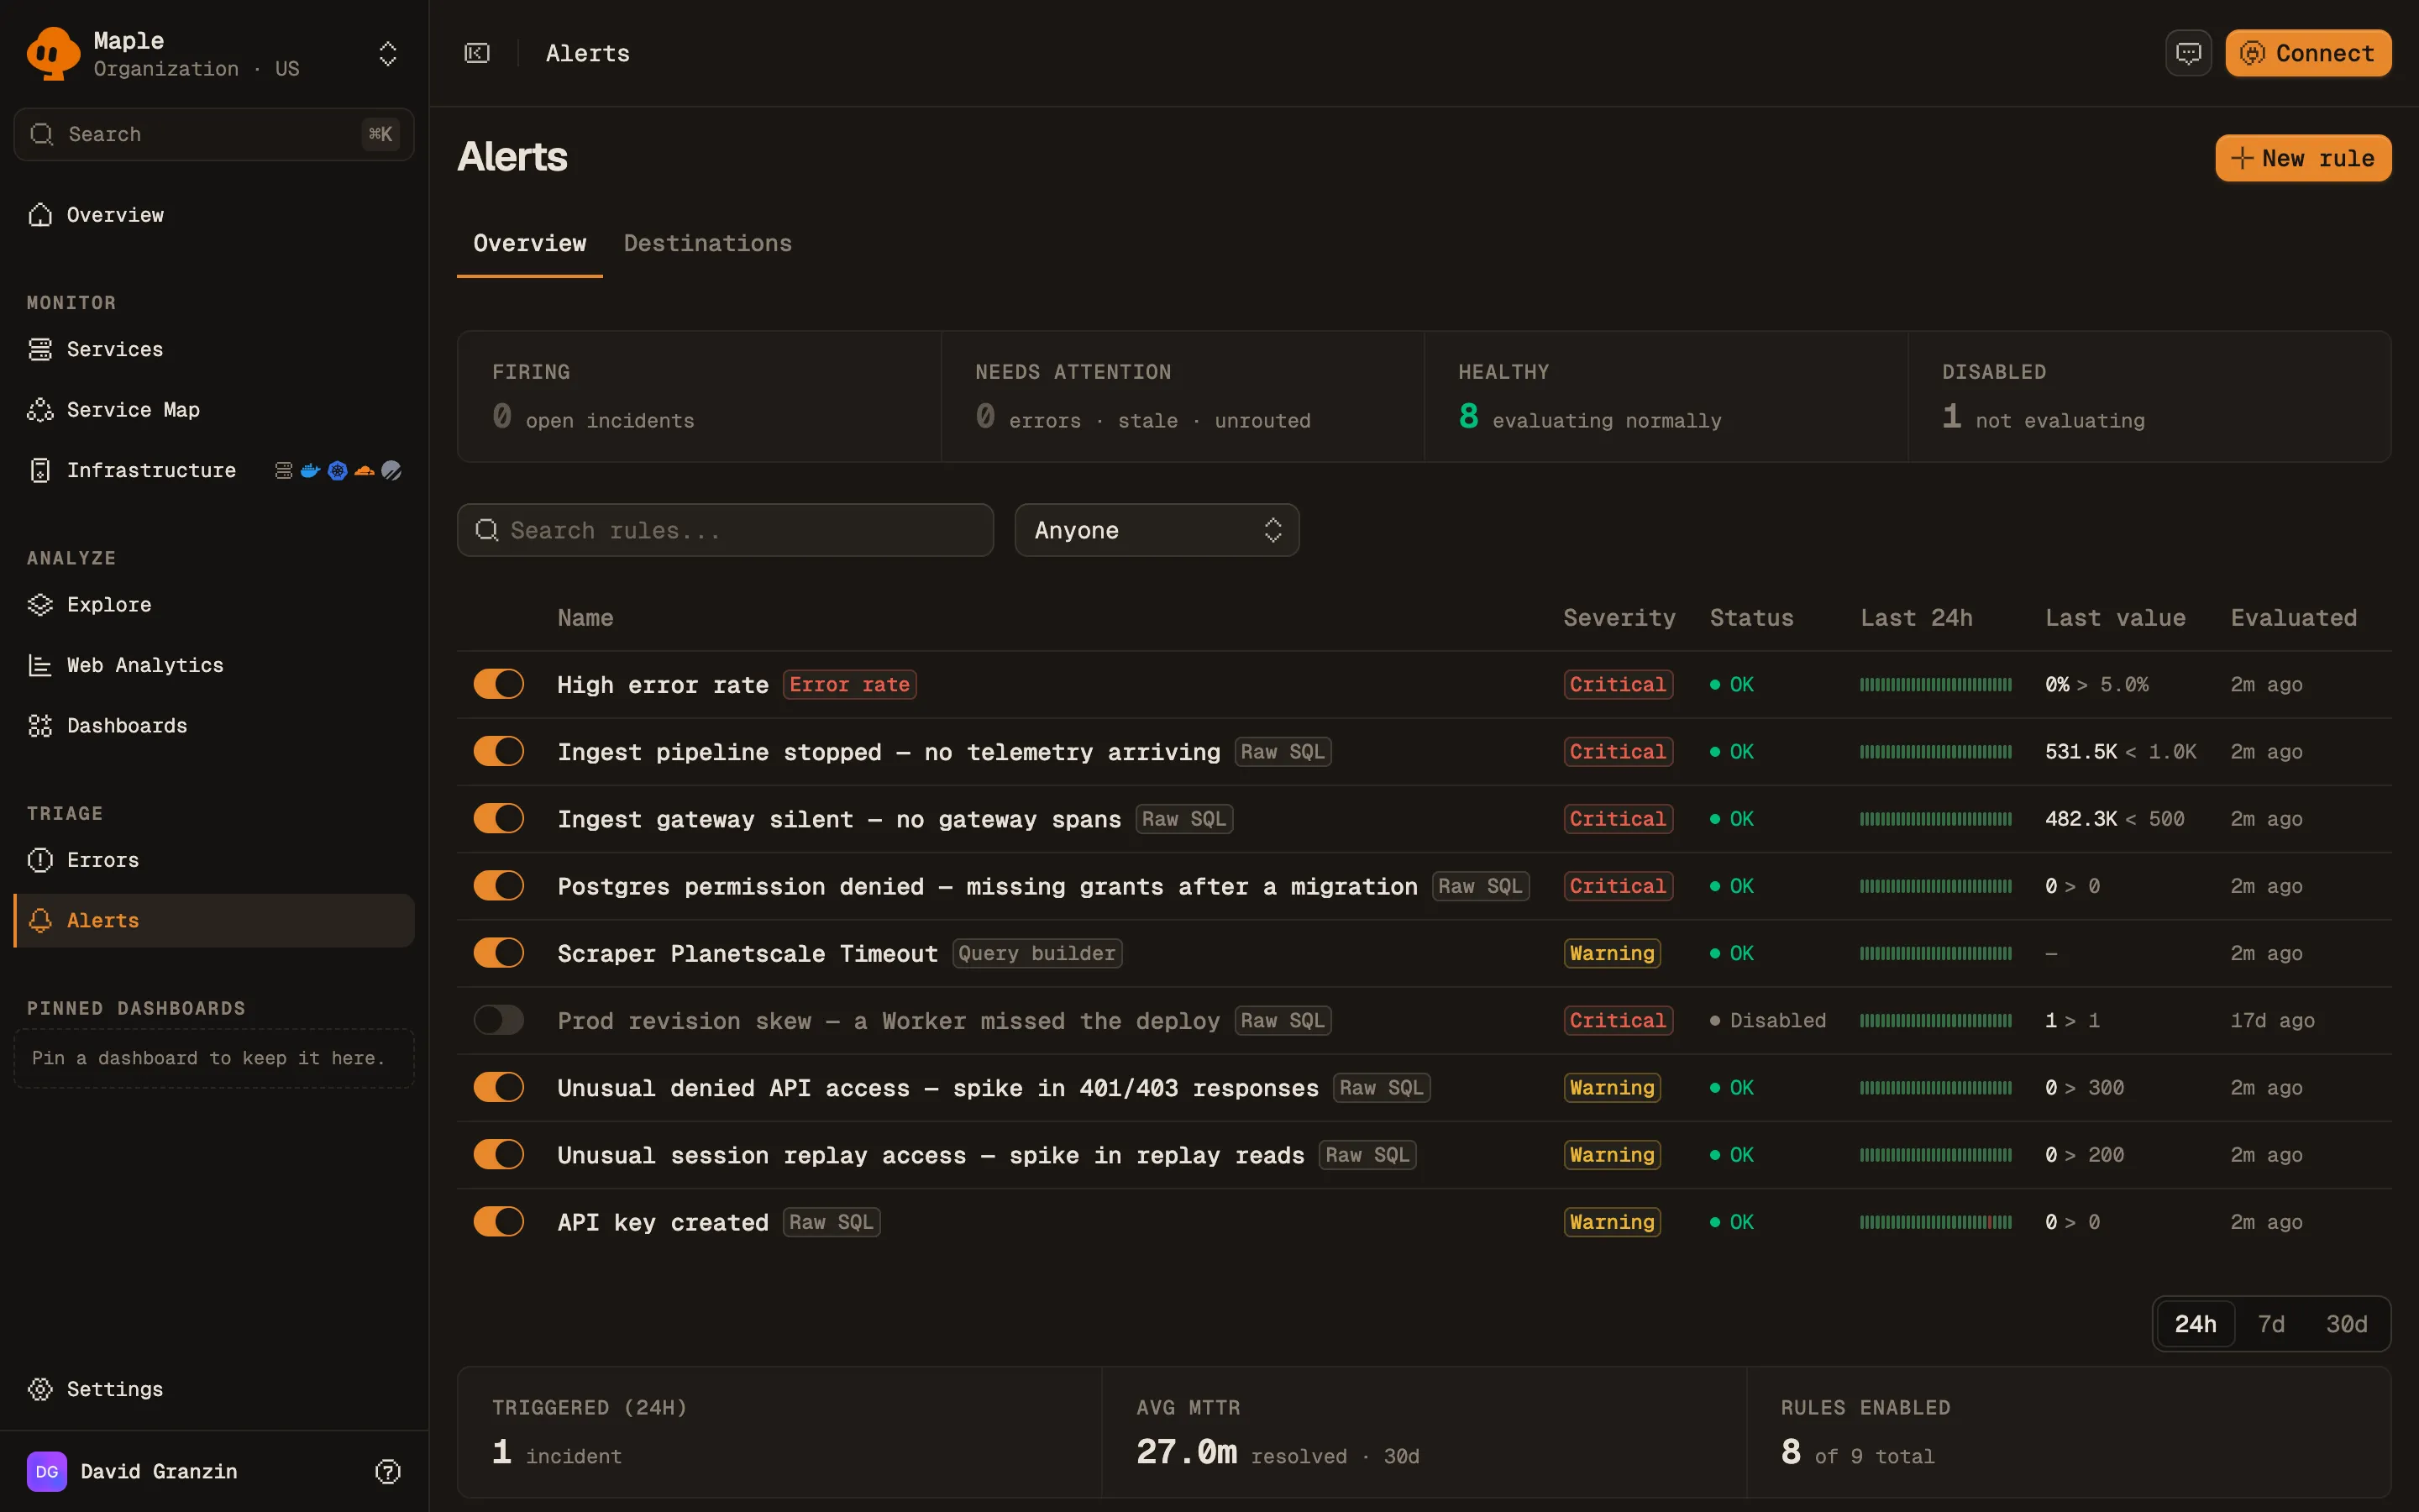Click the Dashboards grid icon
Screen dimensions: 2419x1512
tap(40, 726)
